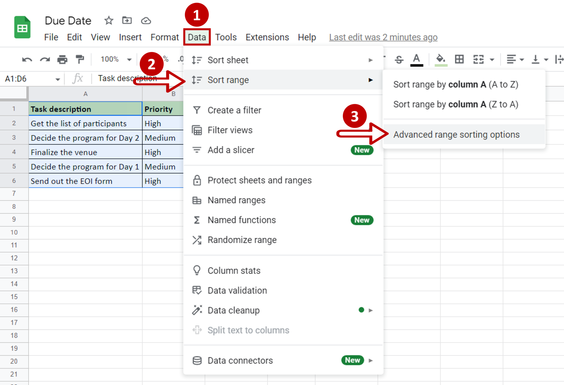Click Advanced range sorting options

click(x=456, y=134)
